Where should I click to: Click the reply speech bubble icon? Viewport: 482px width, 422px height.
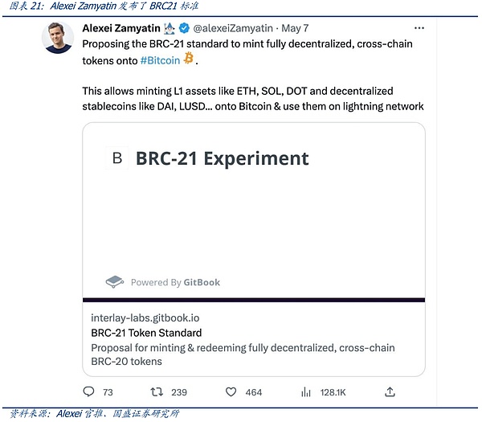(x=88, y=392)
